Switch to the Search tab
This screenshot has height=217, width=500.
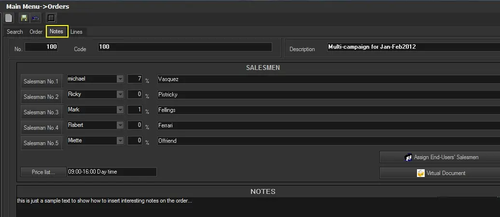[14, 32]
